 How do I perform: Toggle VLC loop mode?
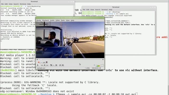(60, 65)
